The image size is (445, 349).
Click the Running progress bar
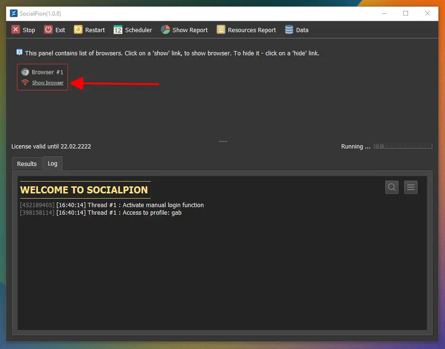[403, 146]
